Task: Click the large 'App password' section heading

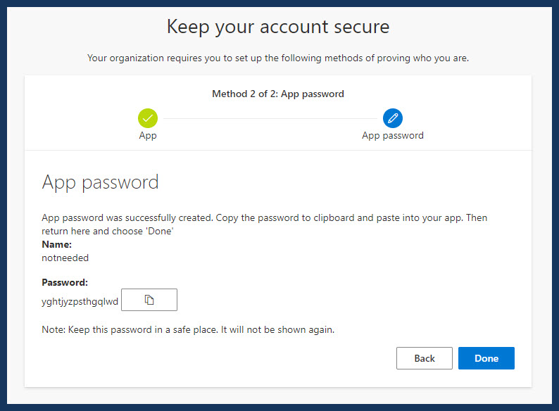Action: 100,183
